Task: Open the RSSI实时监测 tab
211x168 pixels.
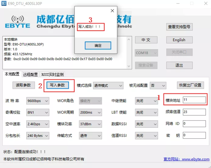Action: coord(52,75)
